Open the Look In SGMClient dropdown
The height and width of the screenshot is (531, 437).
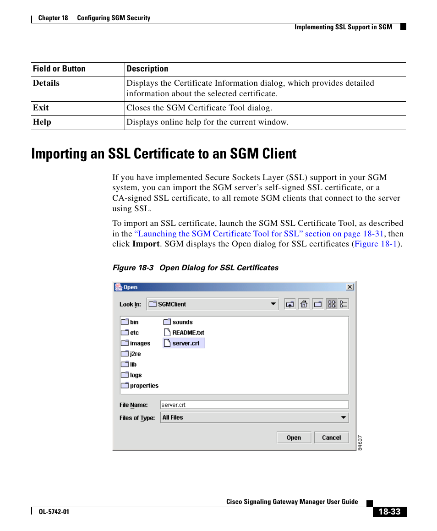(212, 304)
